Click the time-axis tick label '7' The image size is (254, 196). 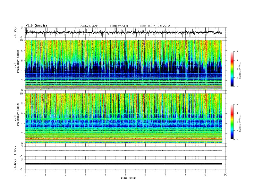tap(165, 175)
